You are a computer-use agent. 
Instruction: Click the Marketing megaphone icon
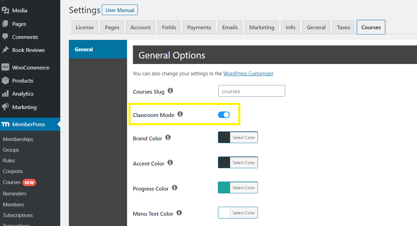point(5,107)
